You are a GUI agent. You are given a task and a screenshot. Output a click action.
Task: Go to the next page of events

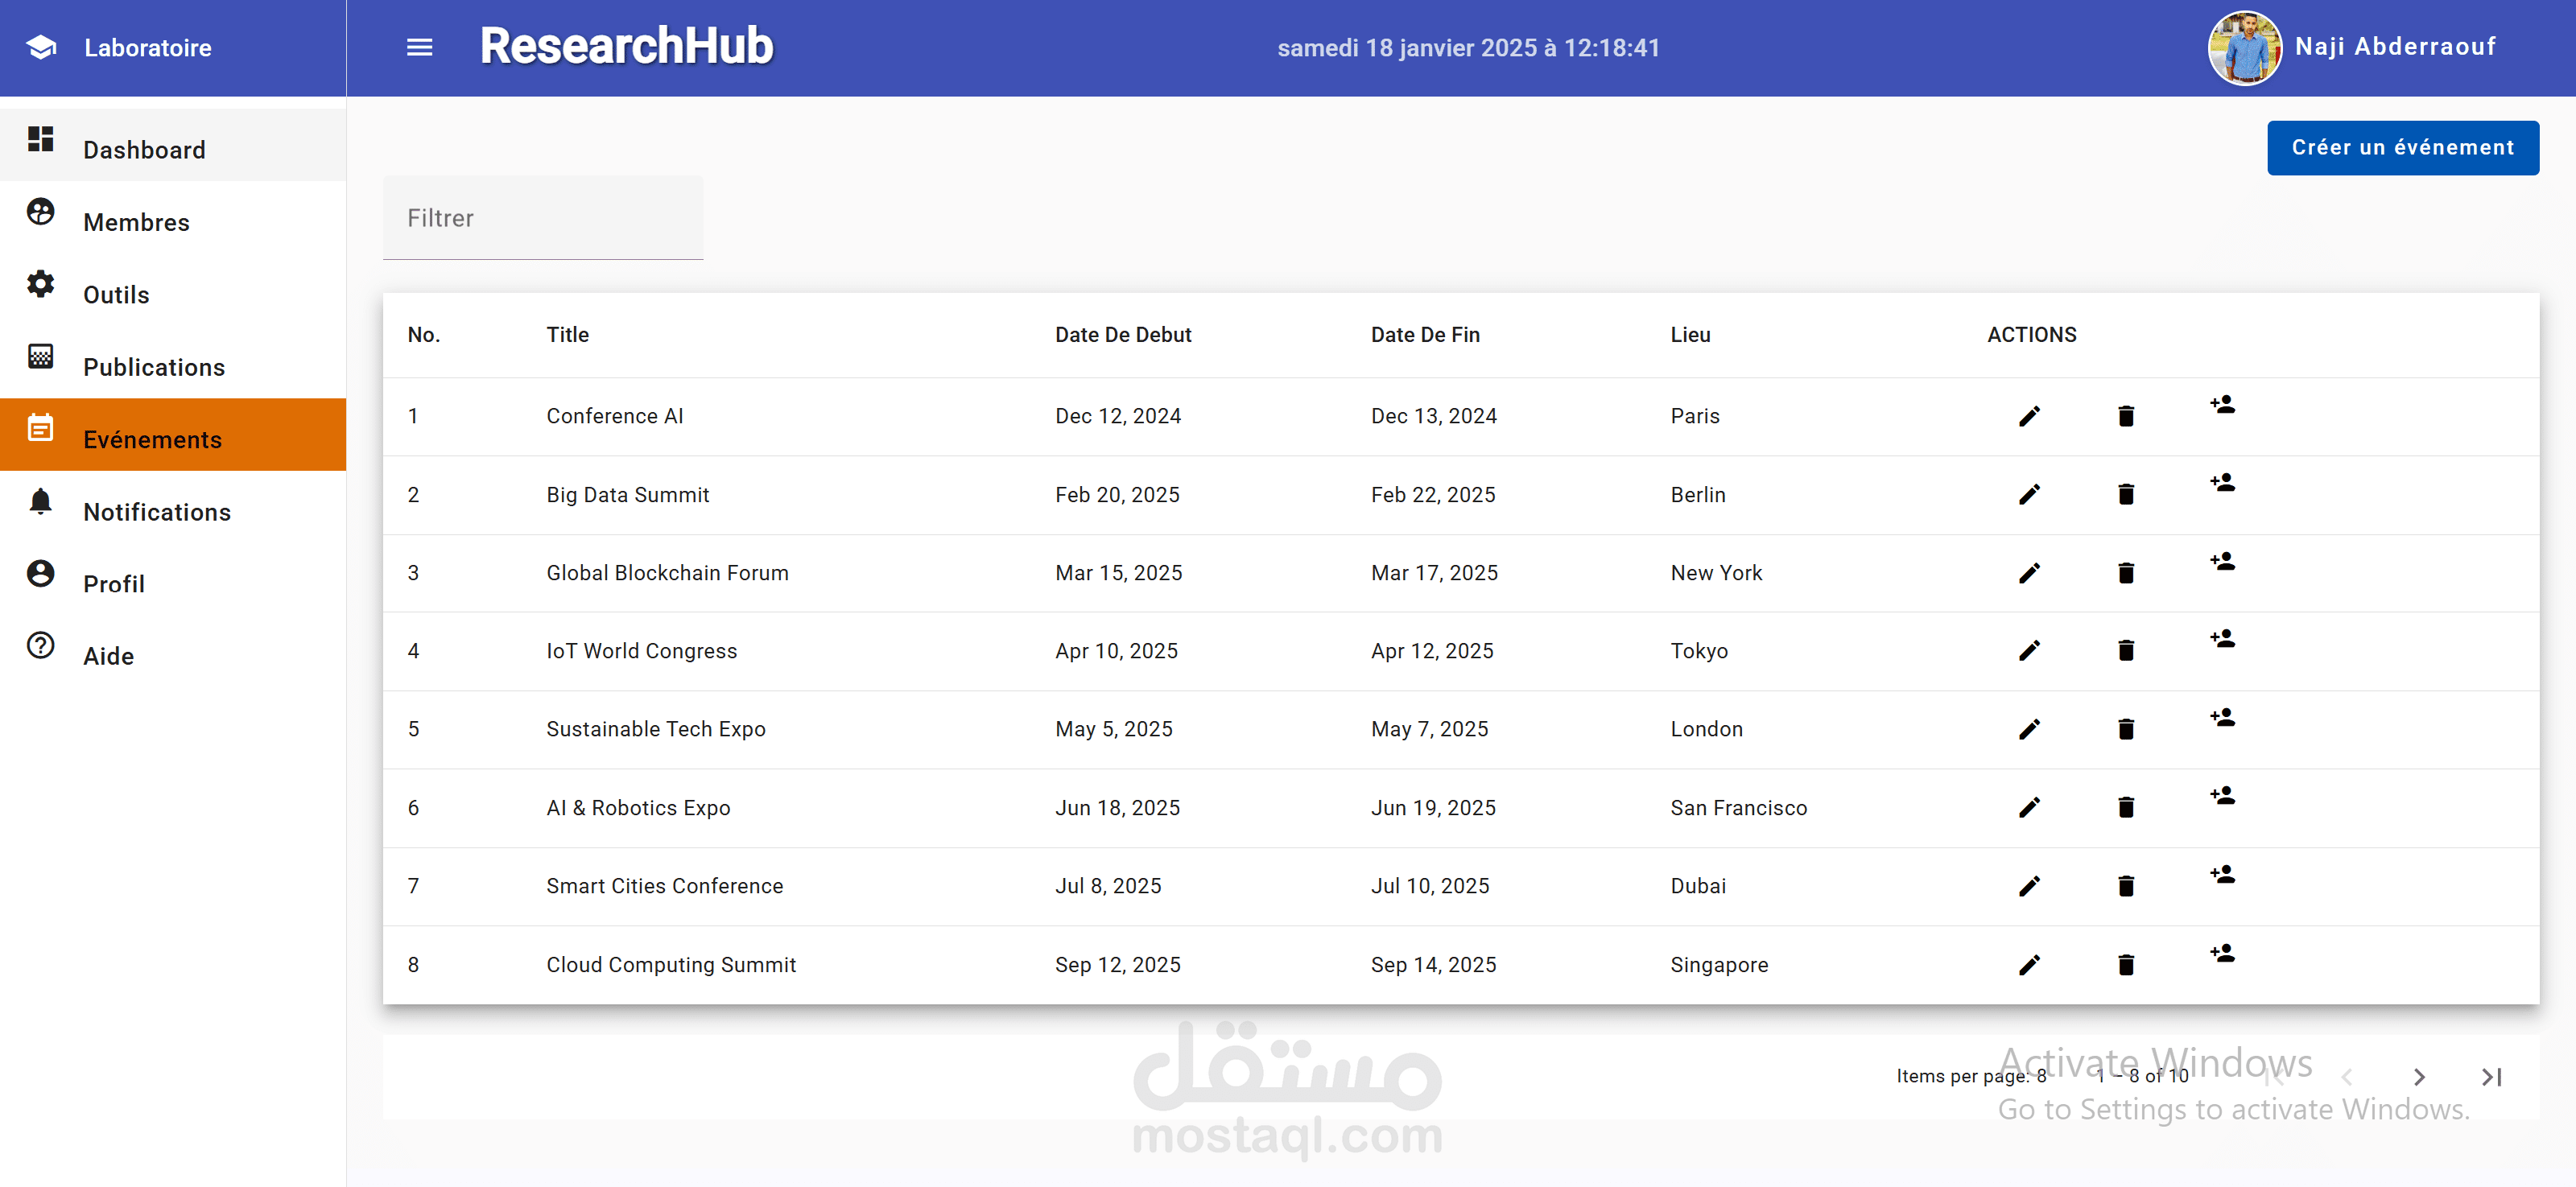2419,1077
